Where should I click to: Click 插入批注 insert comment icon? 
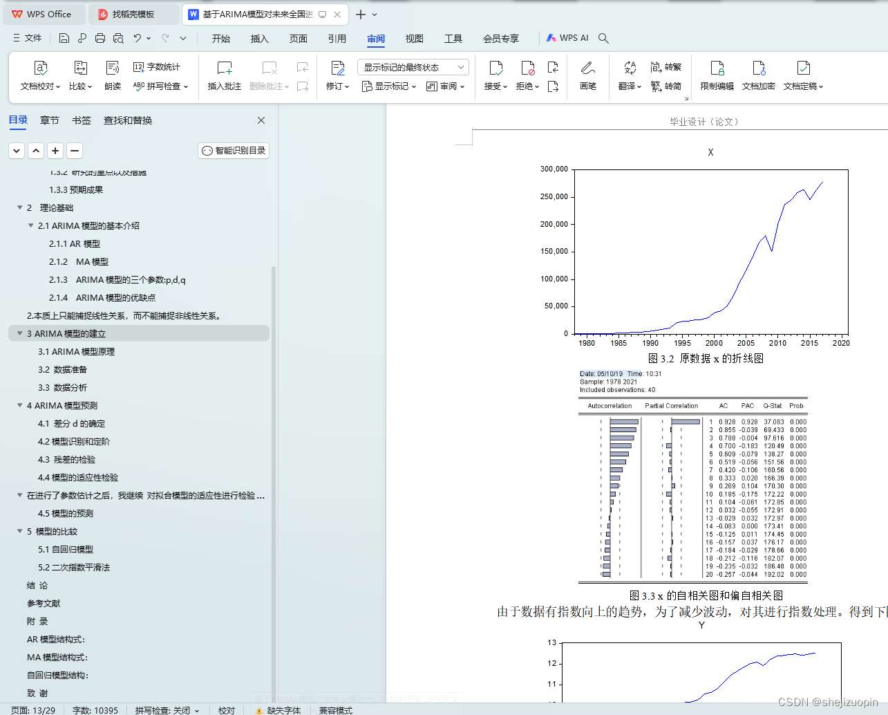[225, 68]
